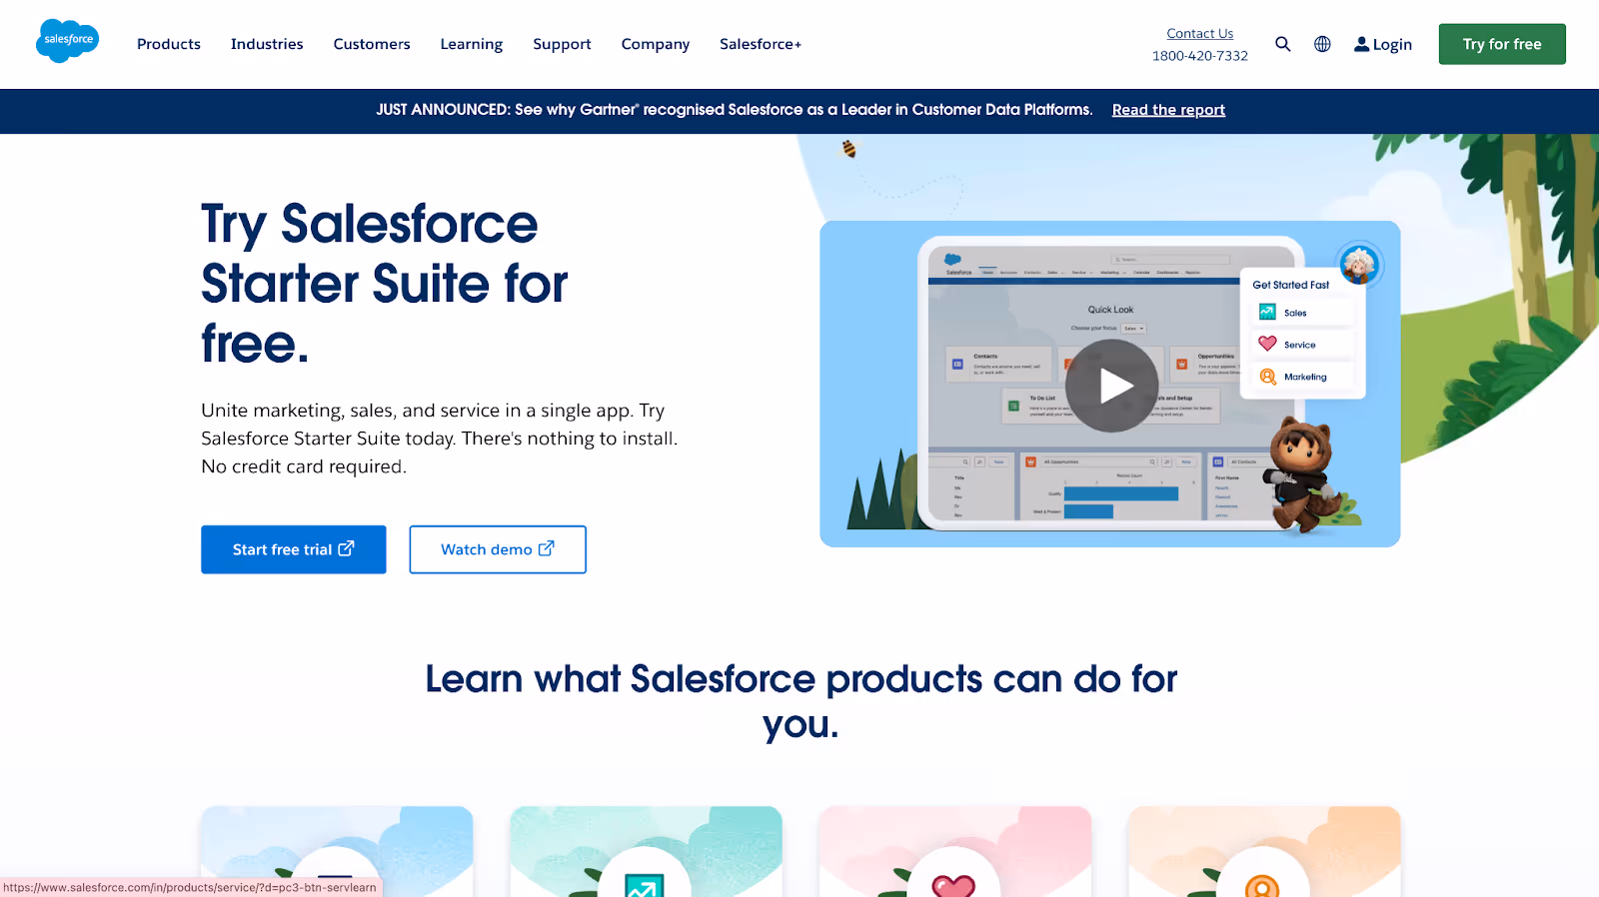Image resolution: width=1599 pixels, height=897 pixels.
Task: Open the Customers menu
Action: click(372, 44)
